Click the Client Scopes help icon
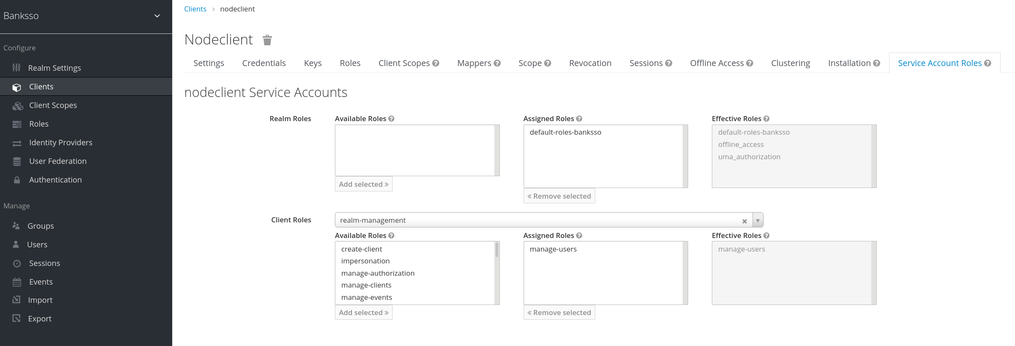Viewport: 1015px width, 346px height. pos(435,64)
